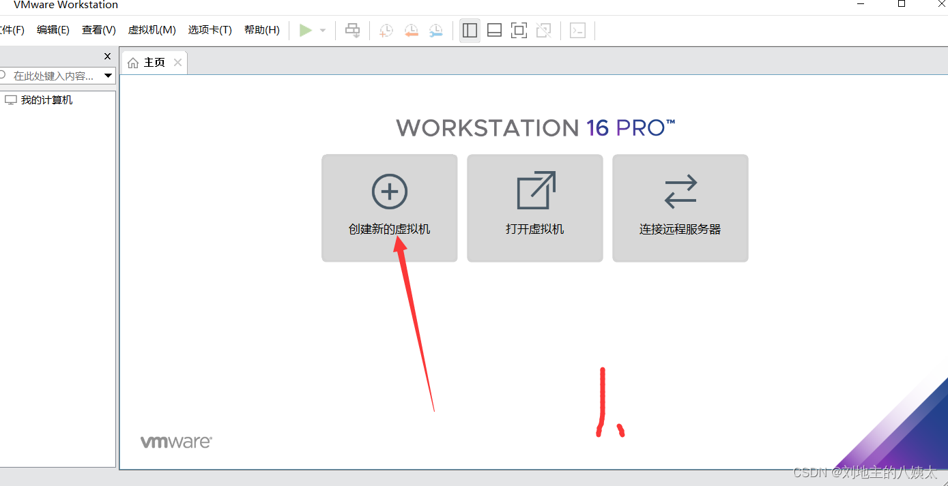The width and height of the screenshot is (948, 486).
Task: Click the Send Ctrl+Alt+Del toolbar icon
Action: pos(352,30)
